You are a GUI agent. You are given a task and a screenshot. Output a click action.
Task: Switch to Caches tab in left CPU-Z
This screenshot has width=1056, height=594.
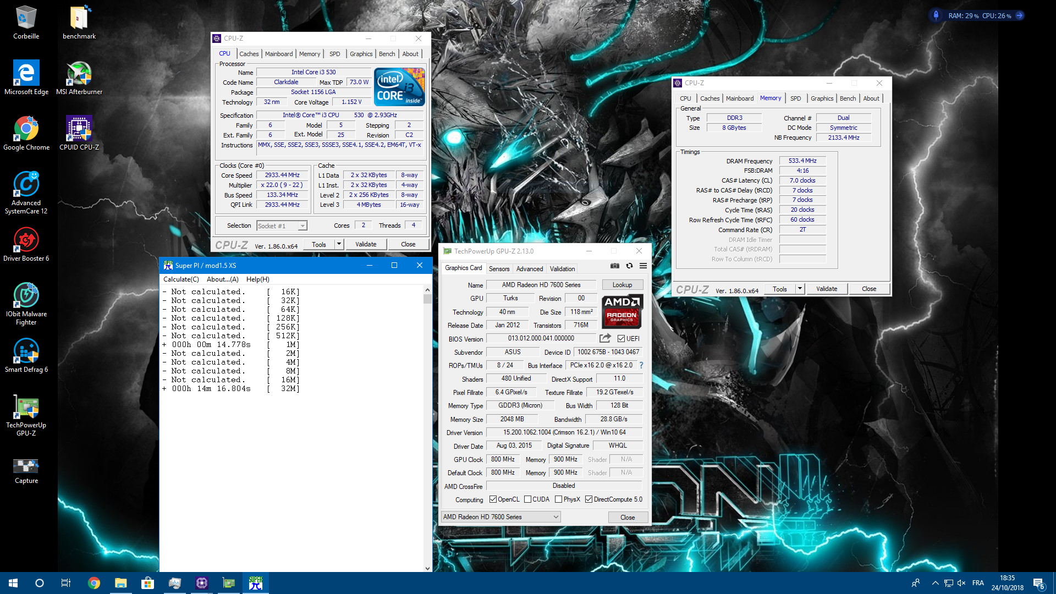click(x=249, y=54)
